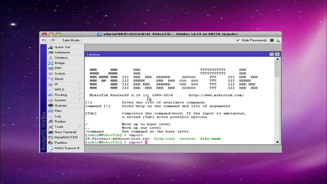Open Bridge icon in sidebar
The width and height of the screenshot is (327, 184).
[51, 63]
